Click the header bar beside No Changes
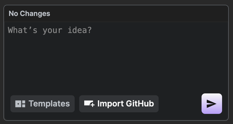Screen dimensions: 233x124 (138, 14)
